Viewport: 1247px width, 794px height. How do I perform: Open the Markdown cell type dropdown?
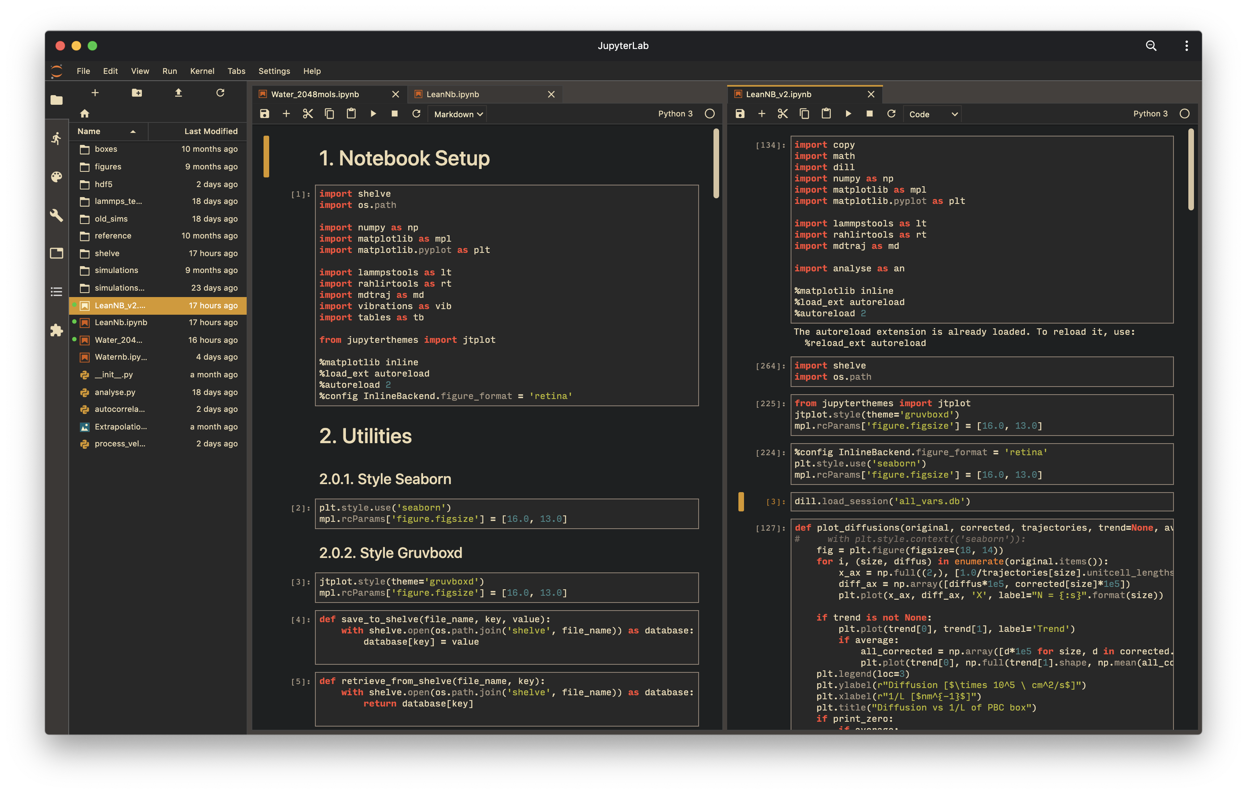pyautogui.click(x=458, y=114)
